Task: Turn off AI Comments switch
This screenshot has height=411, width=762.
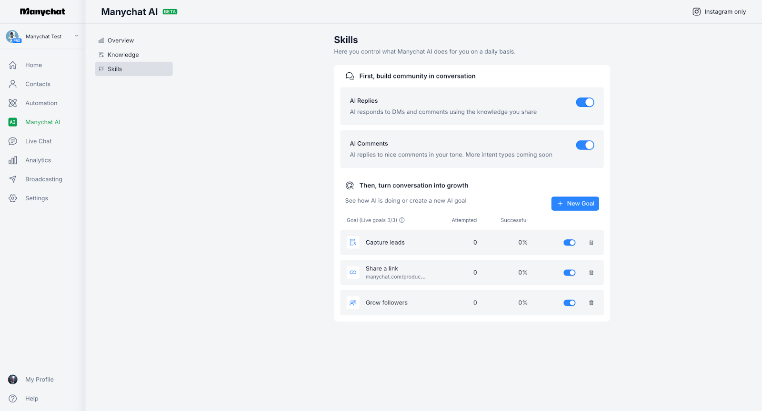Action: click(x=585, y=145)
